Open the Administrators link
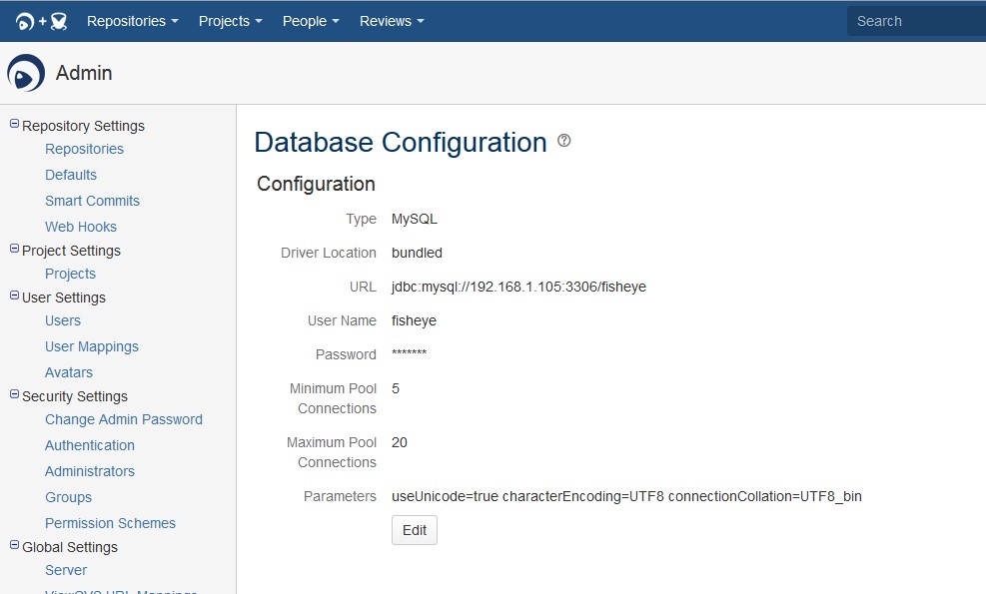Viewport: 986px width, 594px height. 90,471
